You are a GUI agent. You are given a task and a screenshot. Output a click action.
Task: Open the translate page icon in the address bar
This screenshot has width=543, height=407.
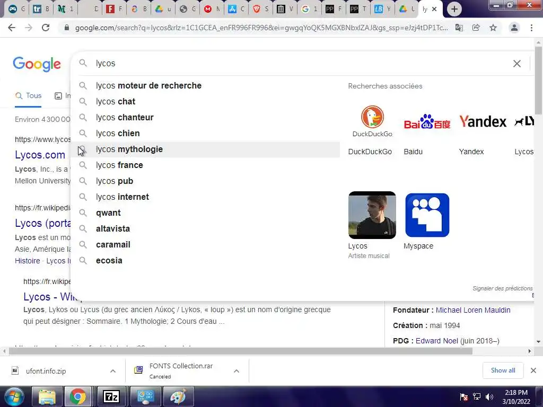coord(459,28)
